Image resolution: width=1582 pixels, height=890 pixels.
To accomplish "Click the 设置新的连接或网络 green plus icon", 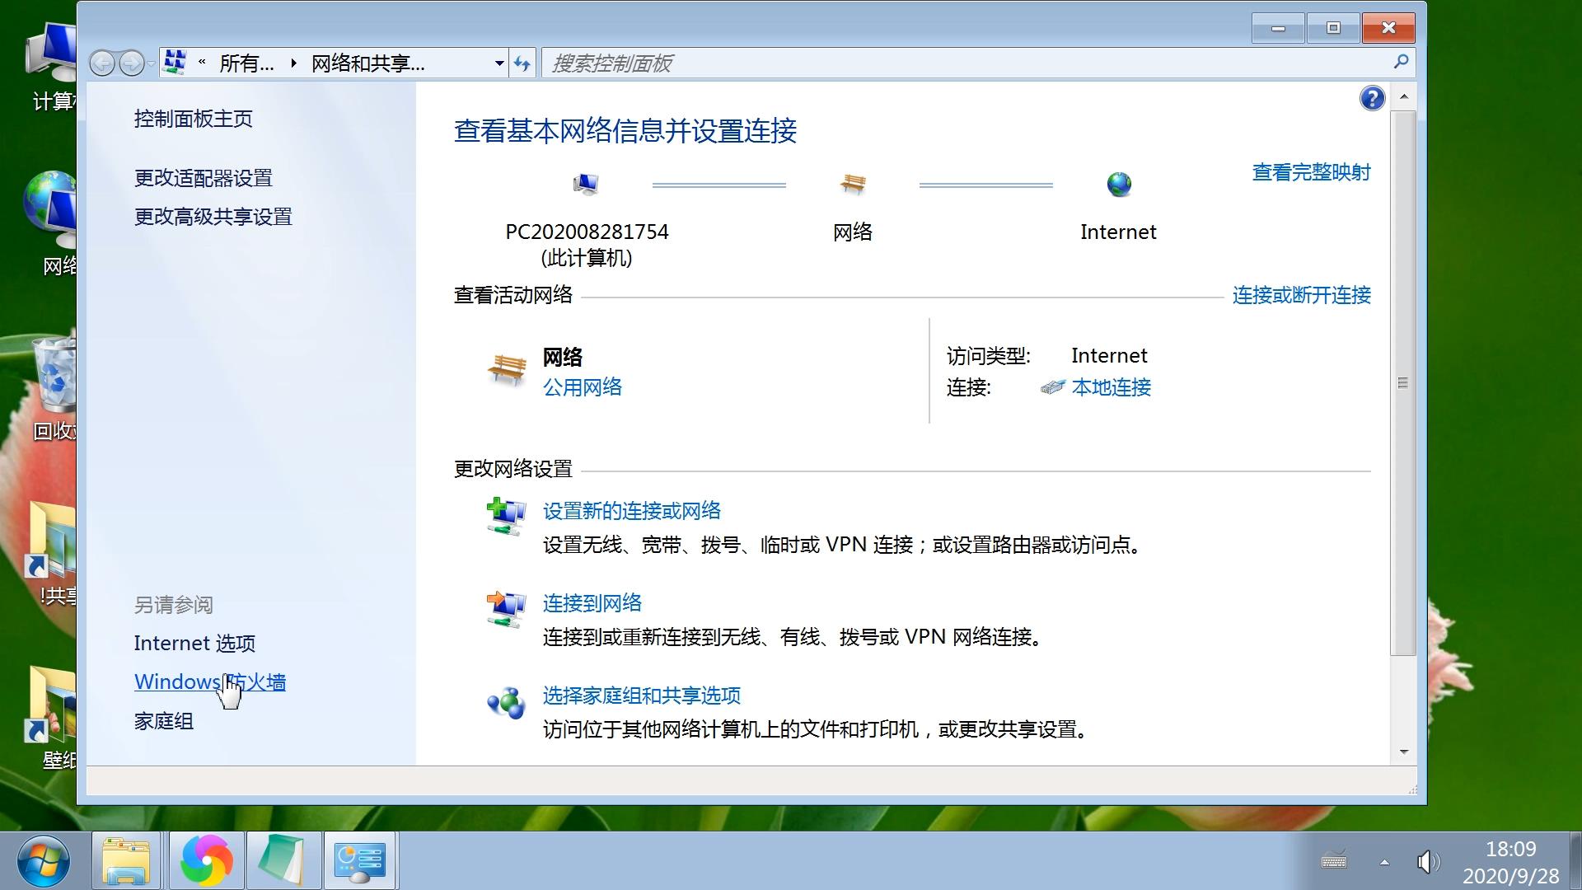I will (503, 514).
